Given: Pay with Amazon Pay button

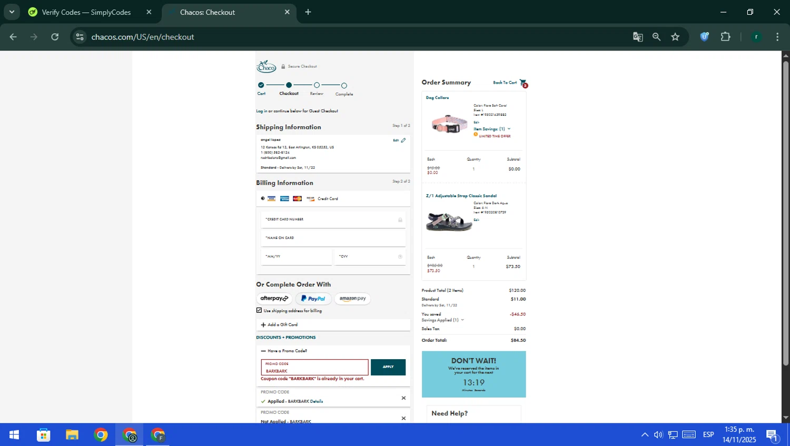Looking at the screenshot, I should point(352,299).
